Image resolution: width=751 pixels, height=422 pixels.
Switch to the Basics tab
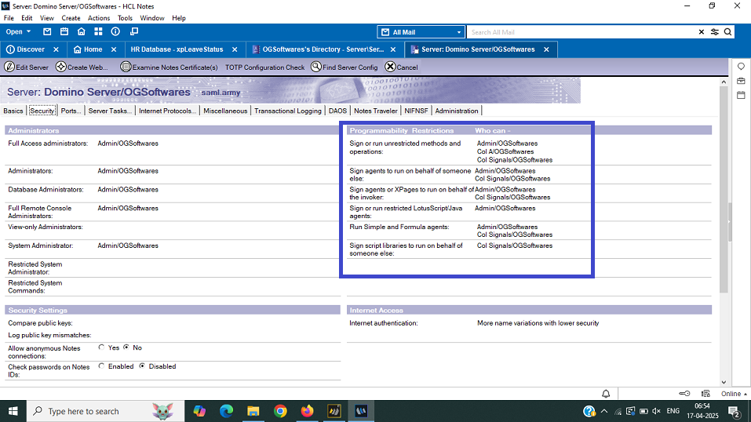click(13, 111)
